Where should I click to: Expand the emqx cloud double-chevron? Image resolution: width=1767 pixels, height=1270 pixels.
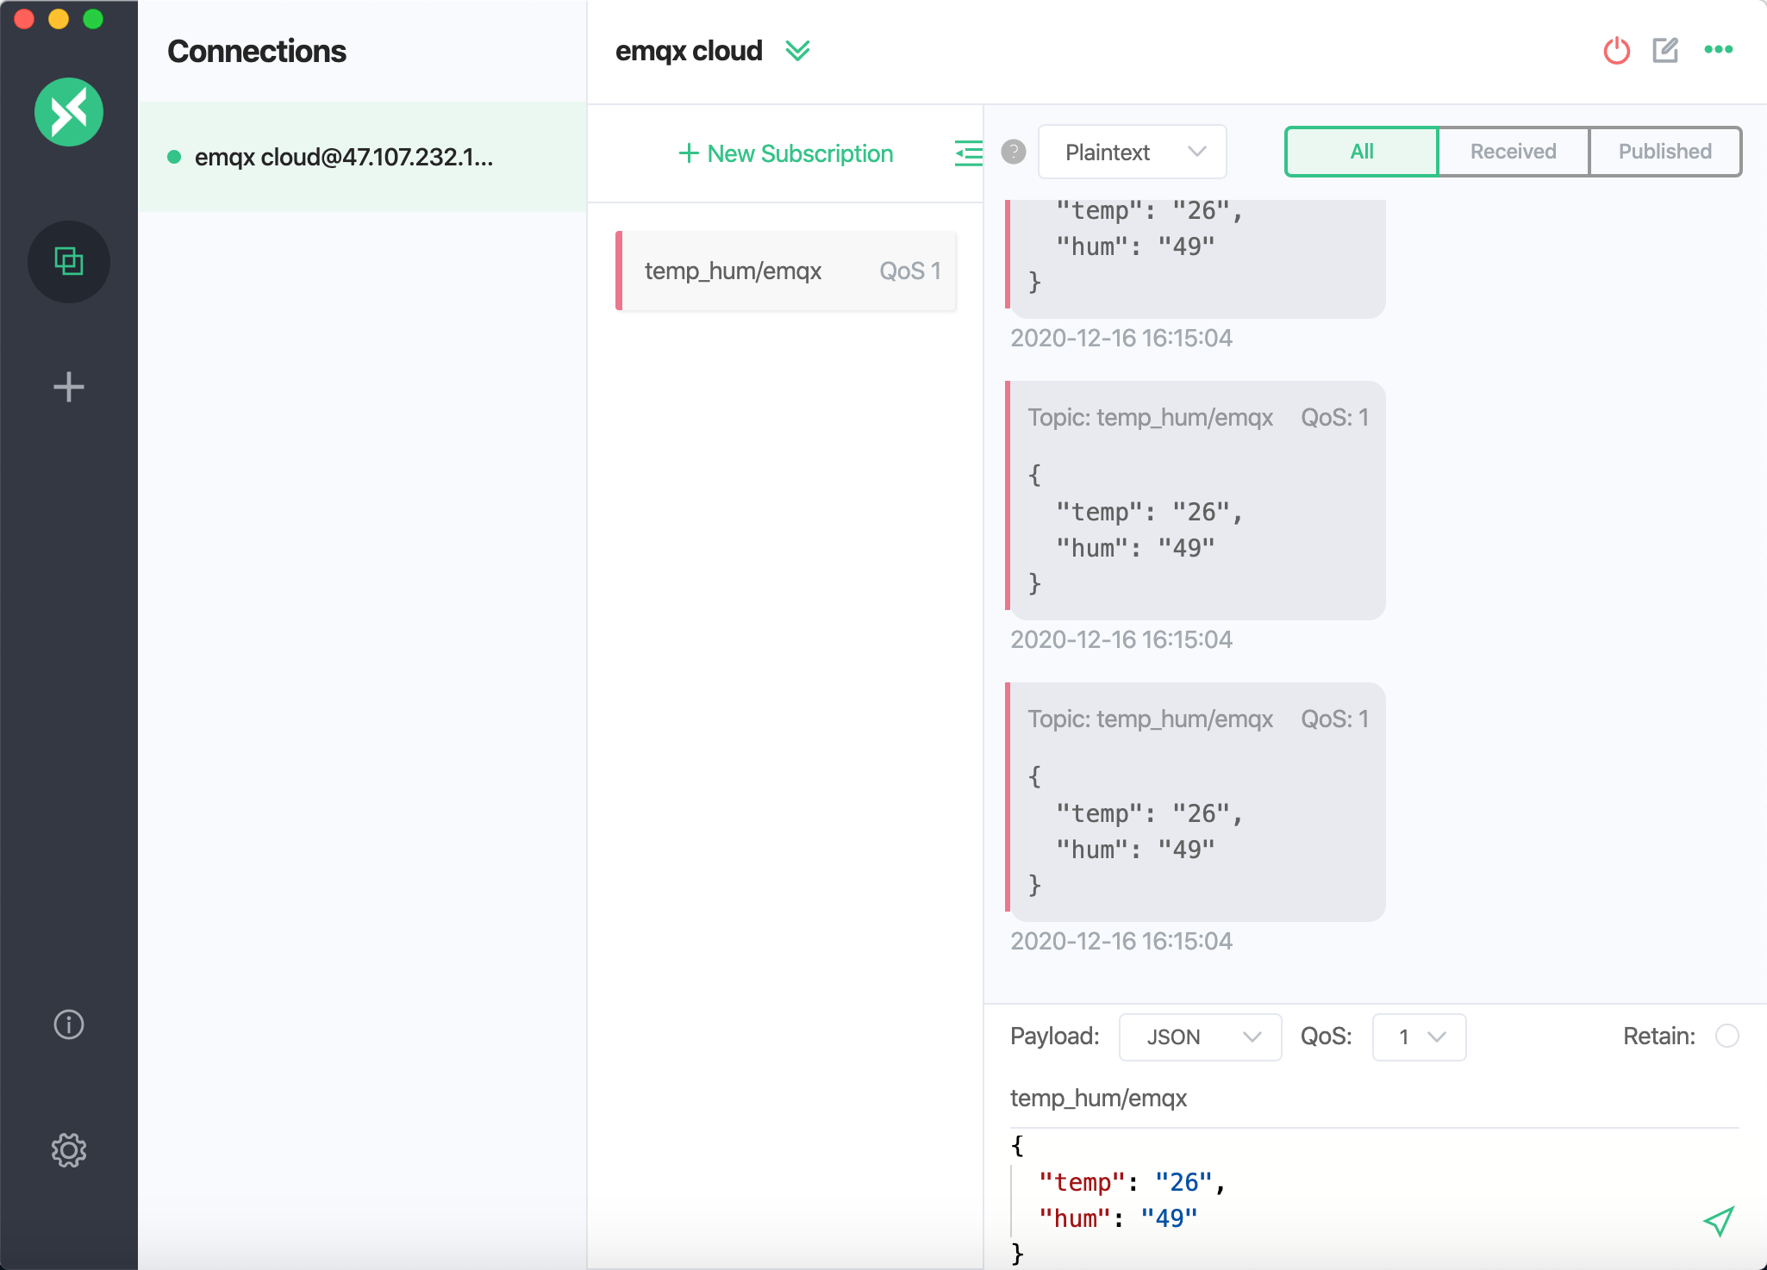797,51
